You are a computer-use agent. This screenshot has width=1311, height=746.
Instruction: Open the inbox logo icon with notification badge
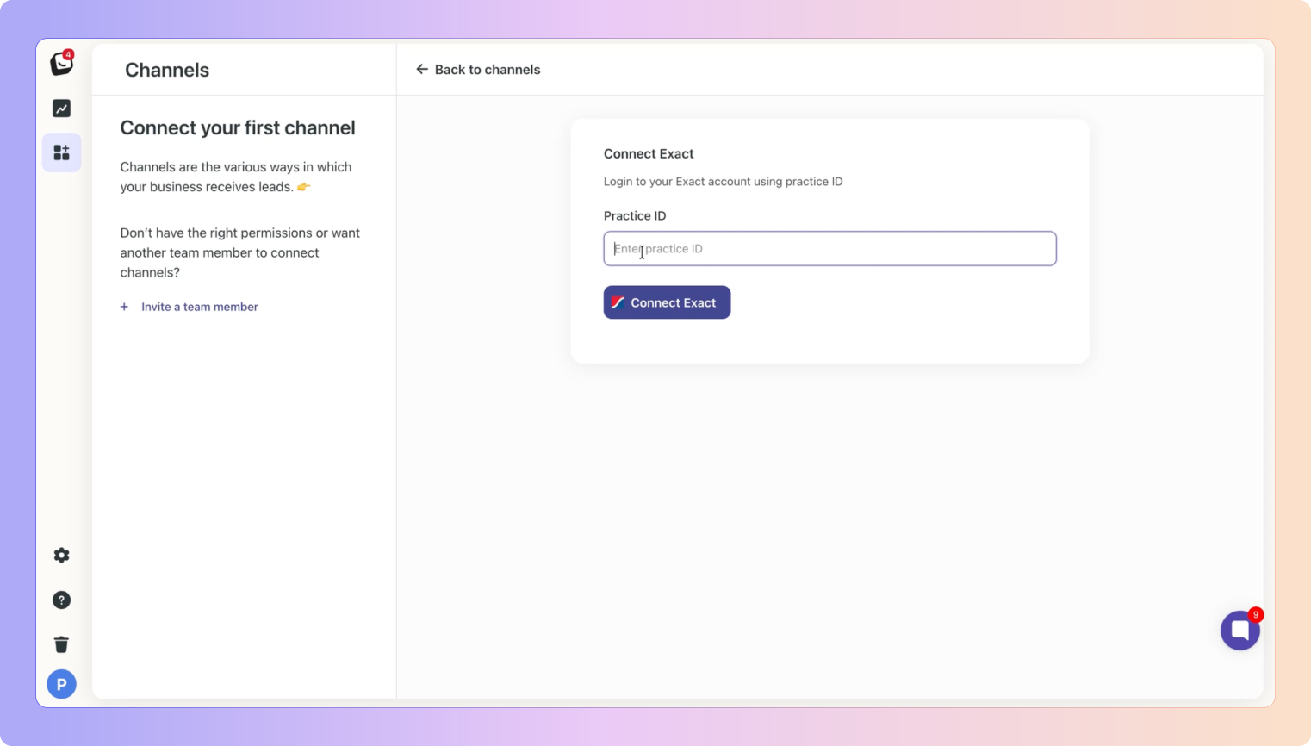62,63
